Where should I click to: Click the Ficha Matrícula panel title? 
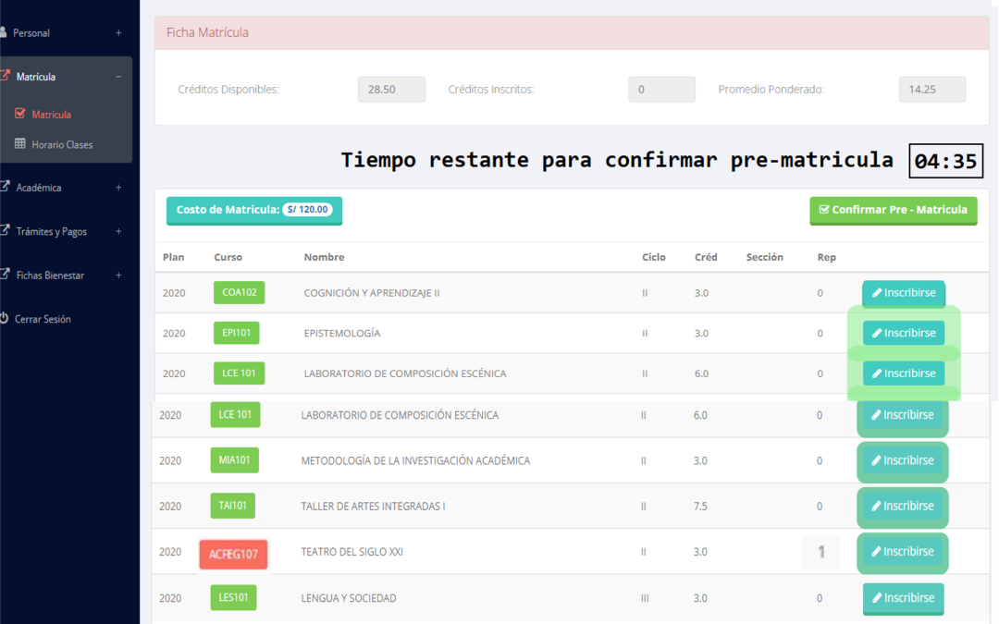pos(208,32)
